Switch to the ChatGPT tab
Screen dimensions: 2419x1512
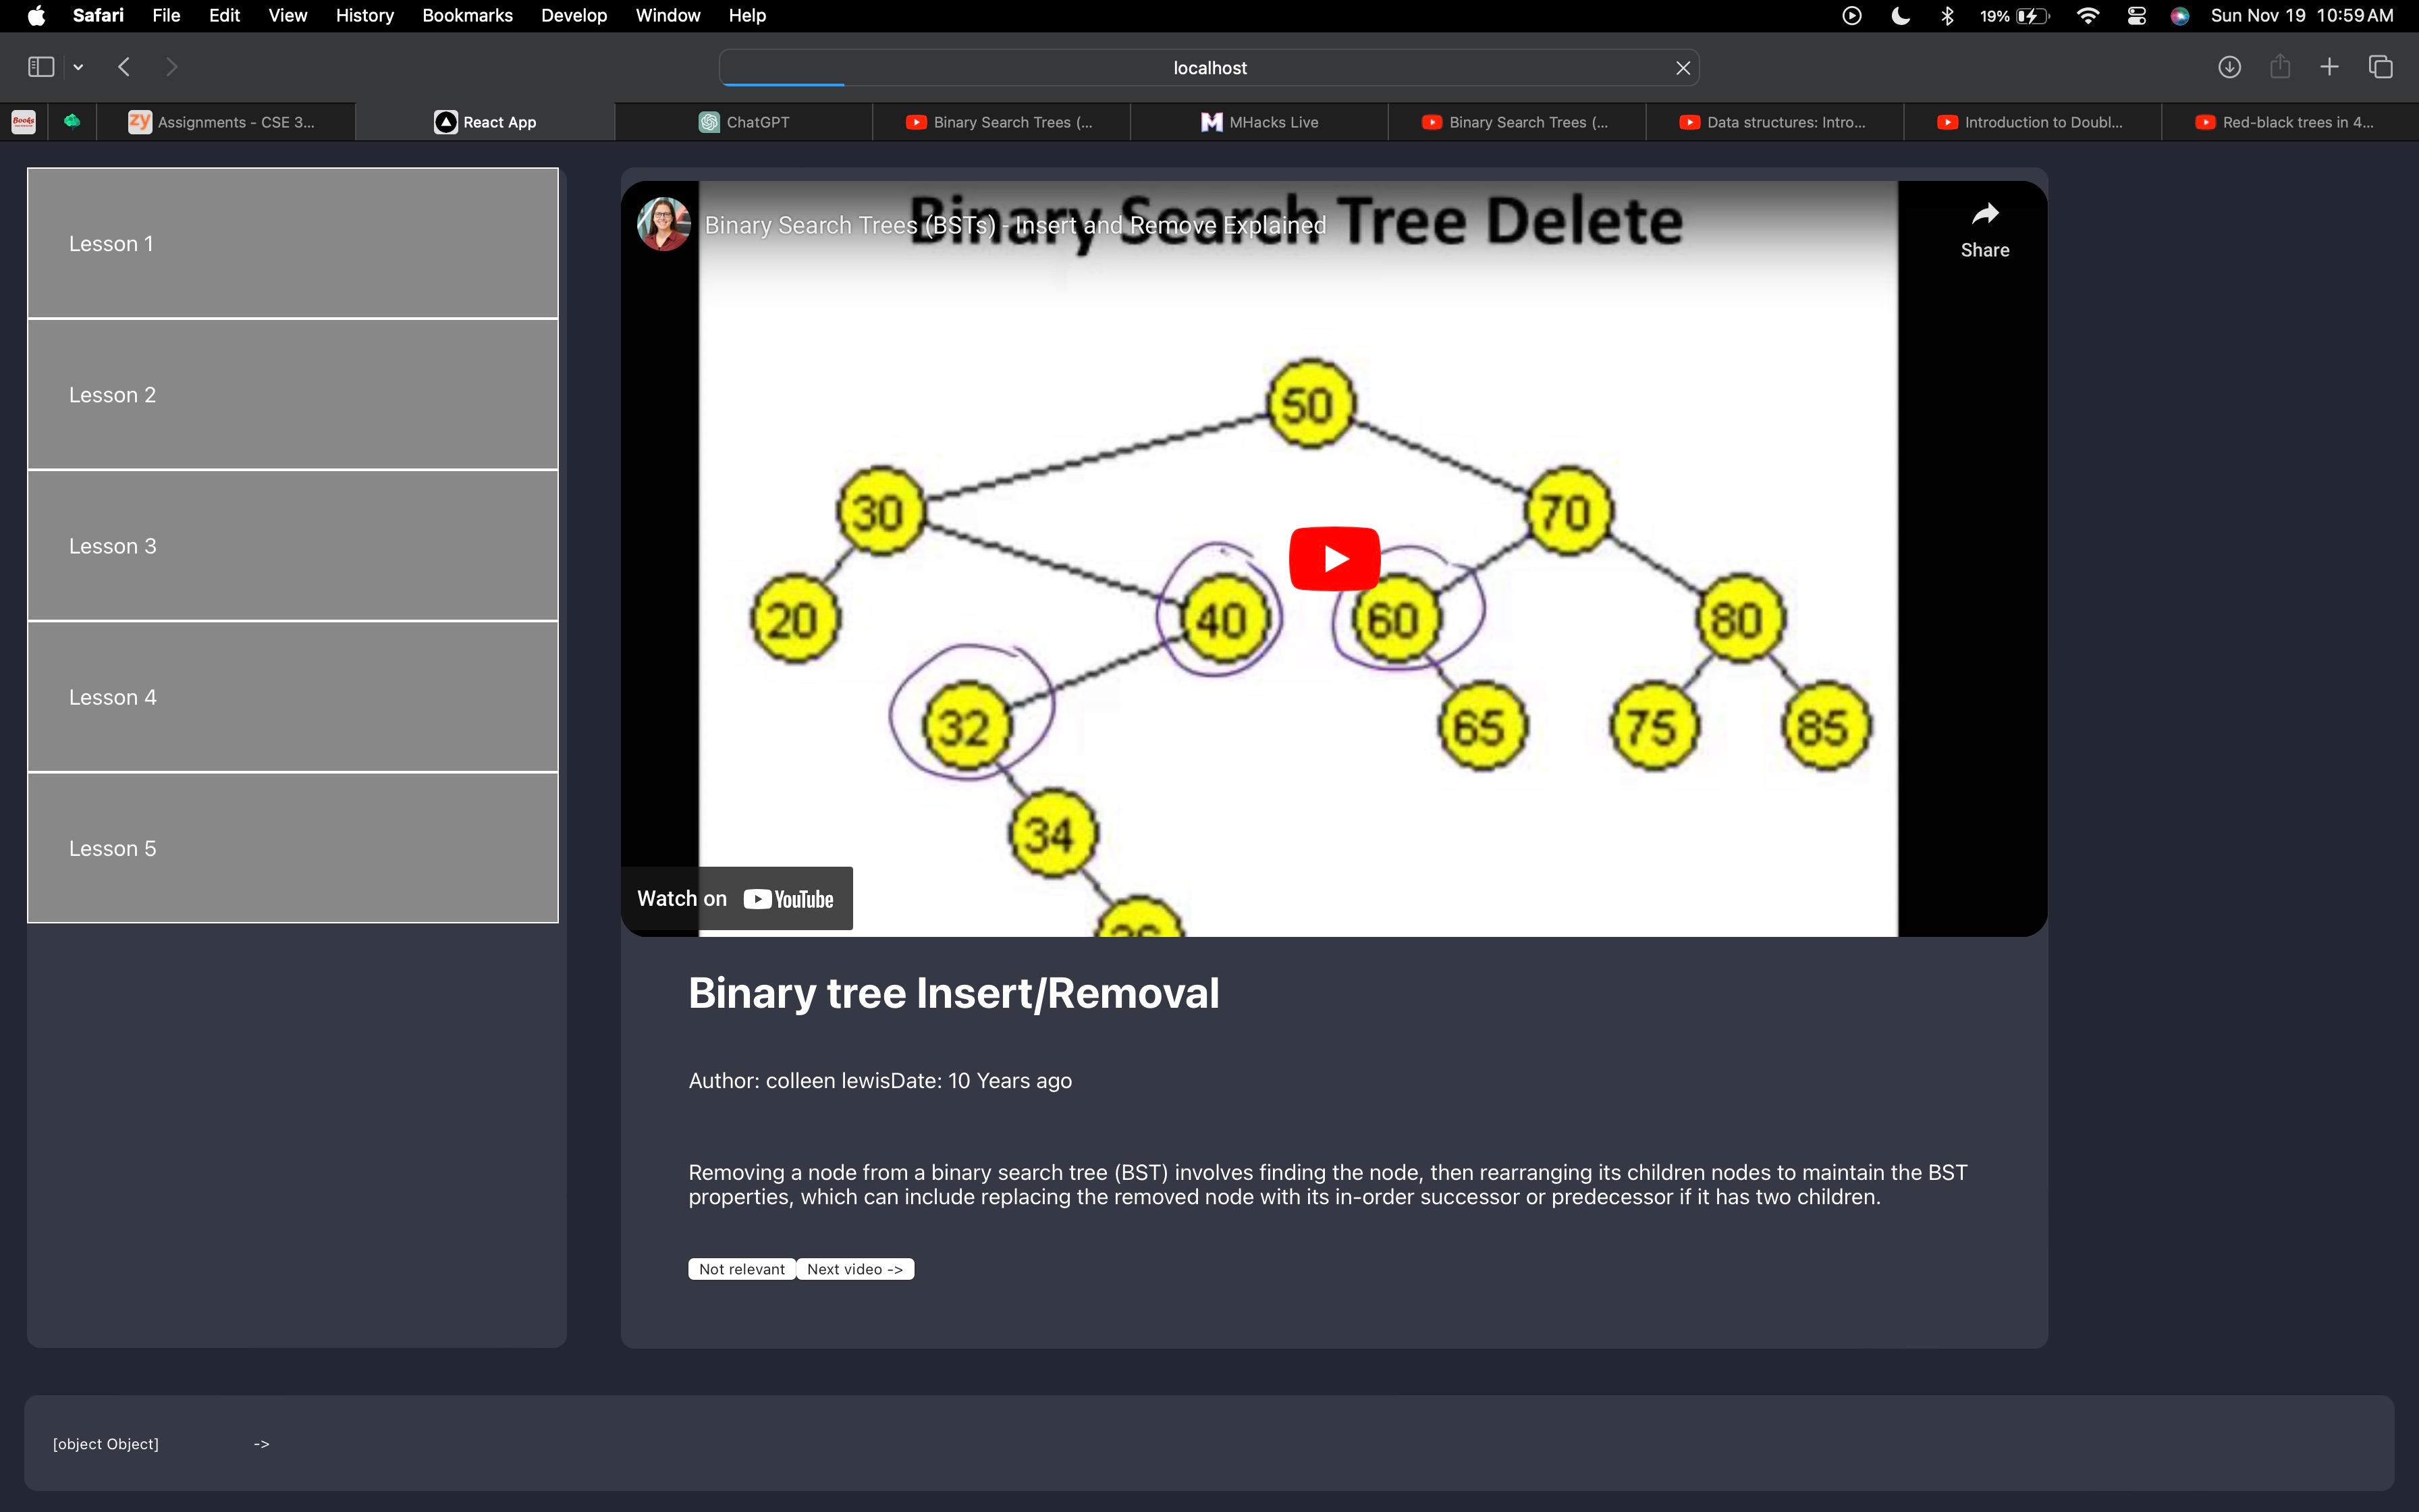(x=744, y=122)
